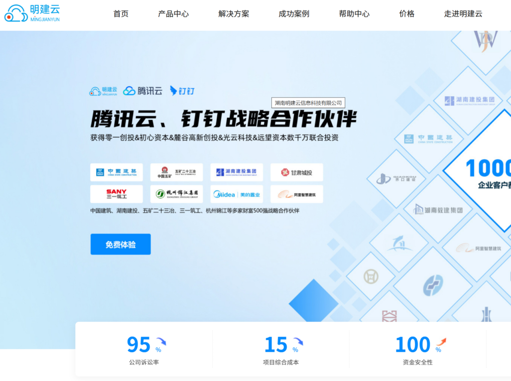Click the 钉钉 logo in the banner
The width and height of the screenshot is (511, 381).
click(182, 91)
